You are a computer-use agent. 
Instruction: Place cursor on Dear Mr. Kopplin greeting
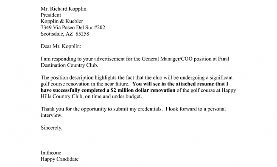[x=61, y=46]
